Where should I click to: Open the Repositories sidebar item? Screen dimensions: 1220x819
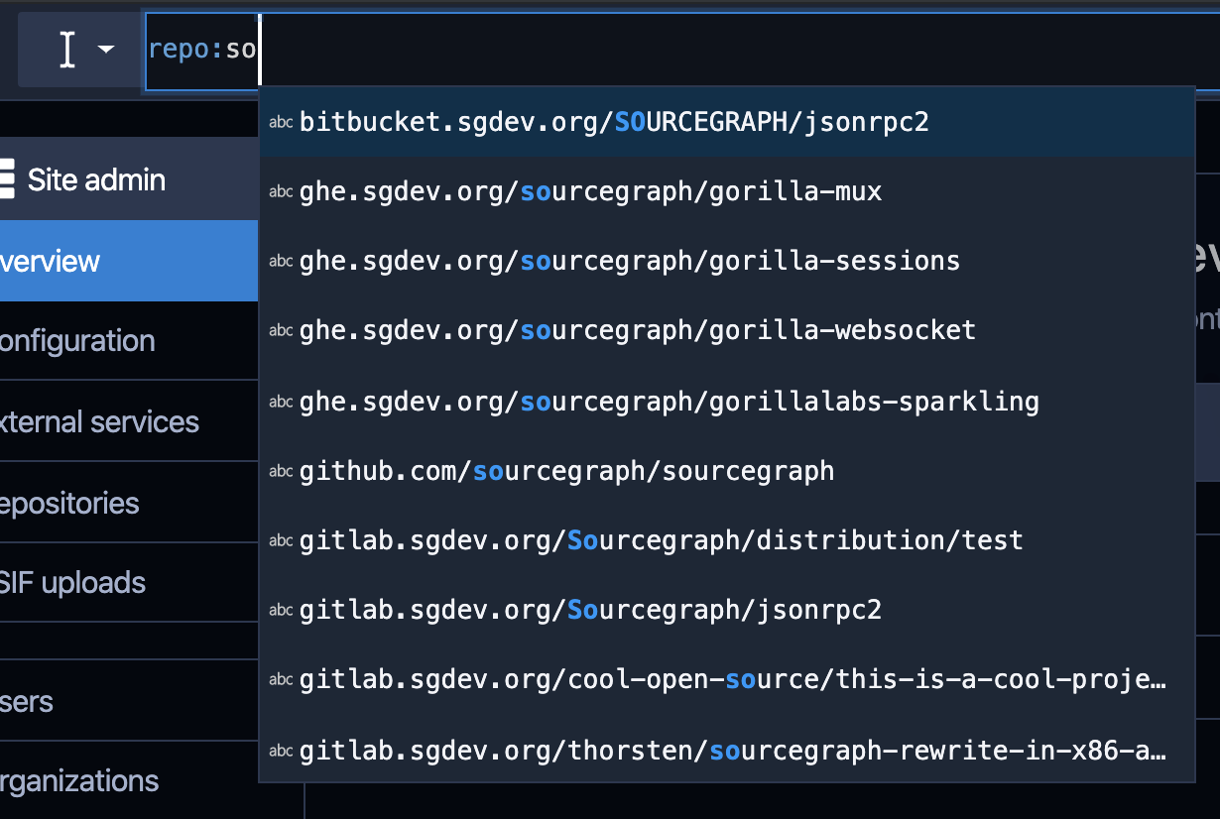tap(129, 503)
